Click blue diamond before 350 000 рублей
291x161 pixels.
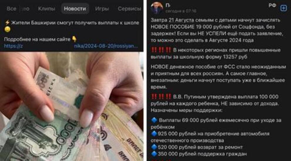tap(154, 154)
